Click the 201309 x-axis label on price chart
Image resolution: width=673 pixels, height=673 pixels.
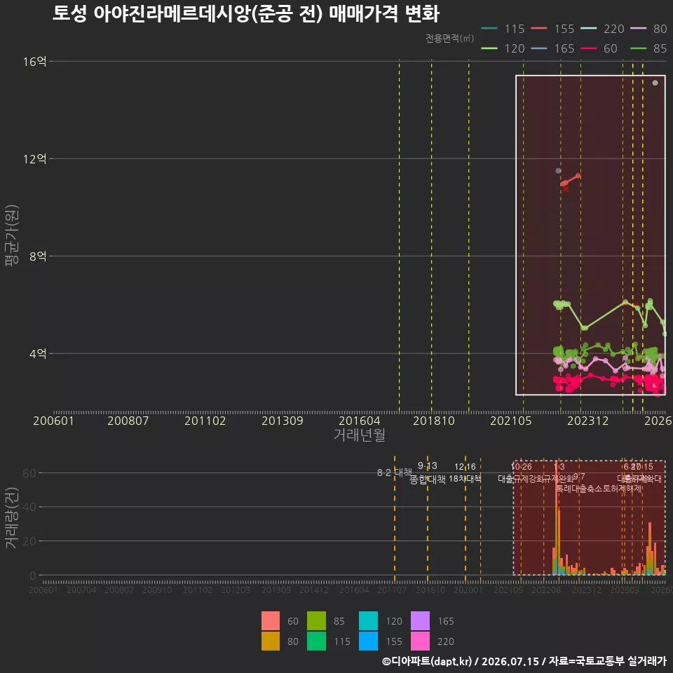click(x=283, y=421)
